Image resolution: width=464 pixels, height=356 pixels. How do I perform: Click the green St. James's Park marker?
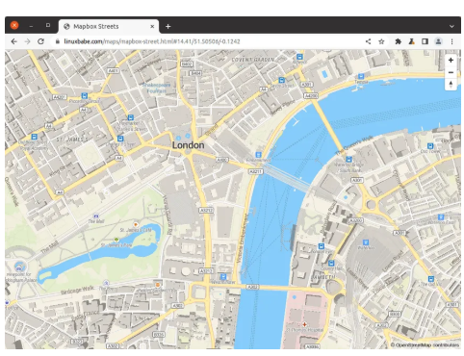point(116,240)
